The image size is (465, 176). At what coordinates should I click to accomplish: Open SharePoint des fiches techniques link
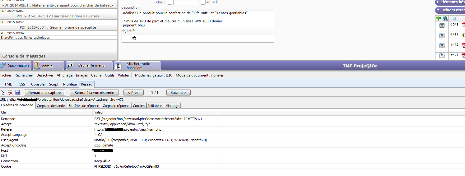[x=25, y=38]
